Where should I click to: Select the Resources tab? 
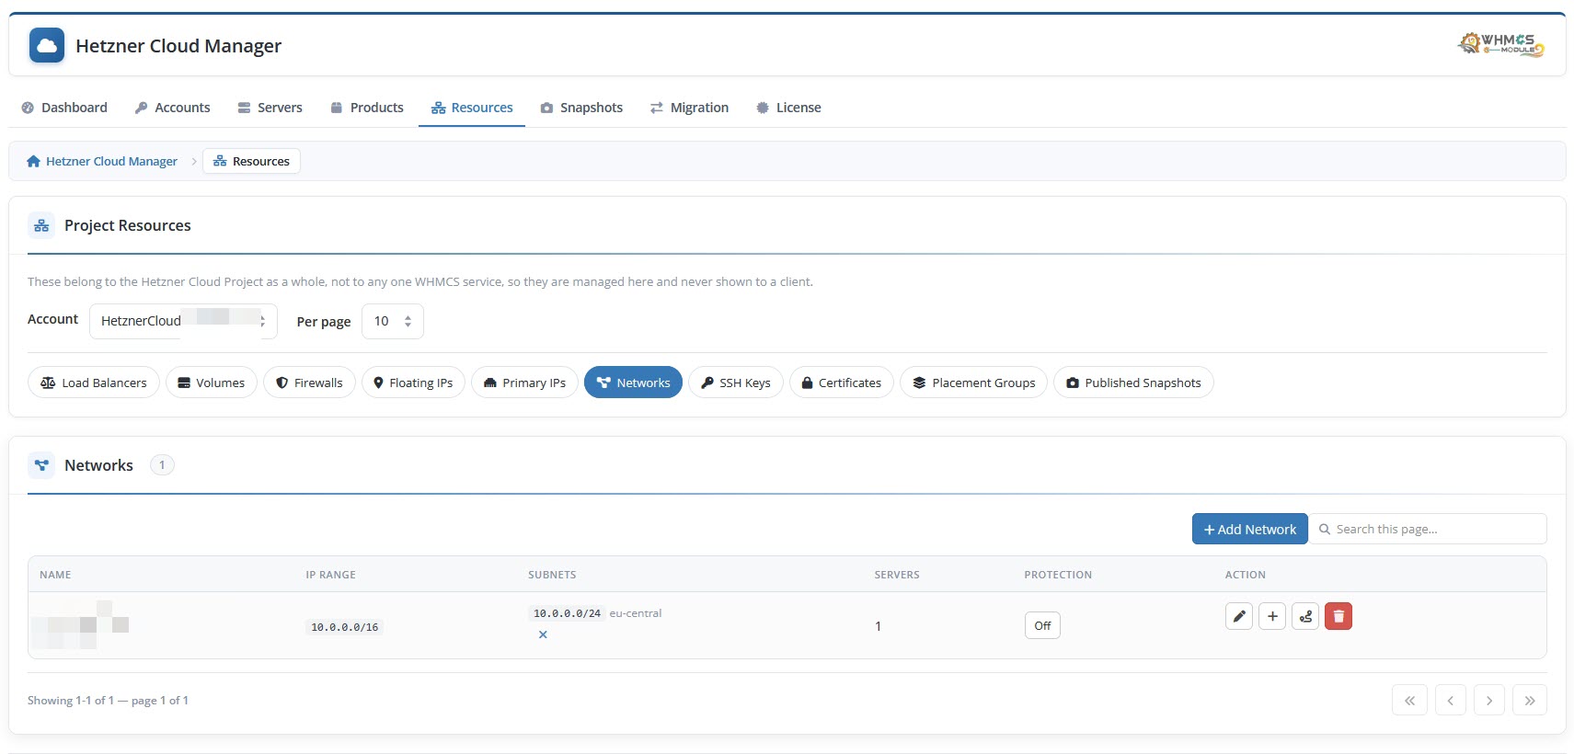[472, 108]
